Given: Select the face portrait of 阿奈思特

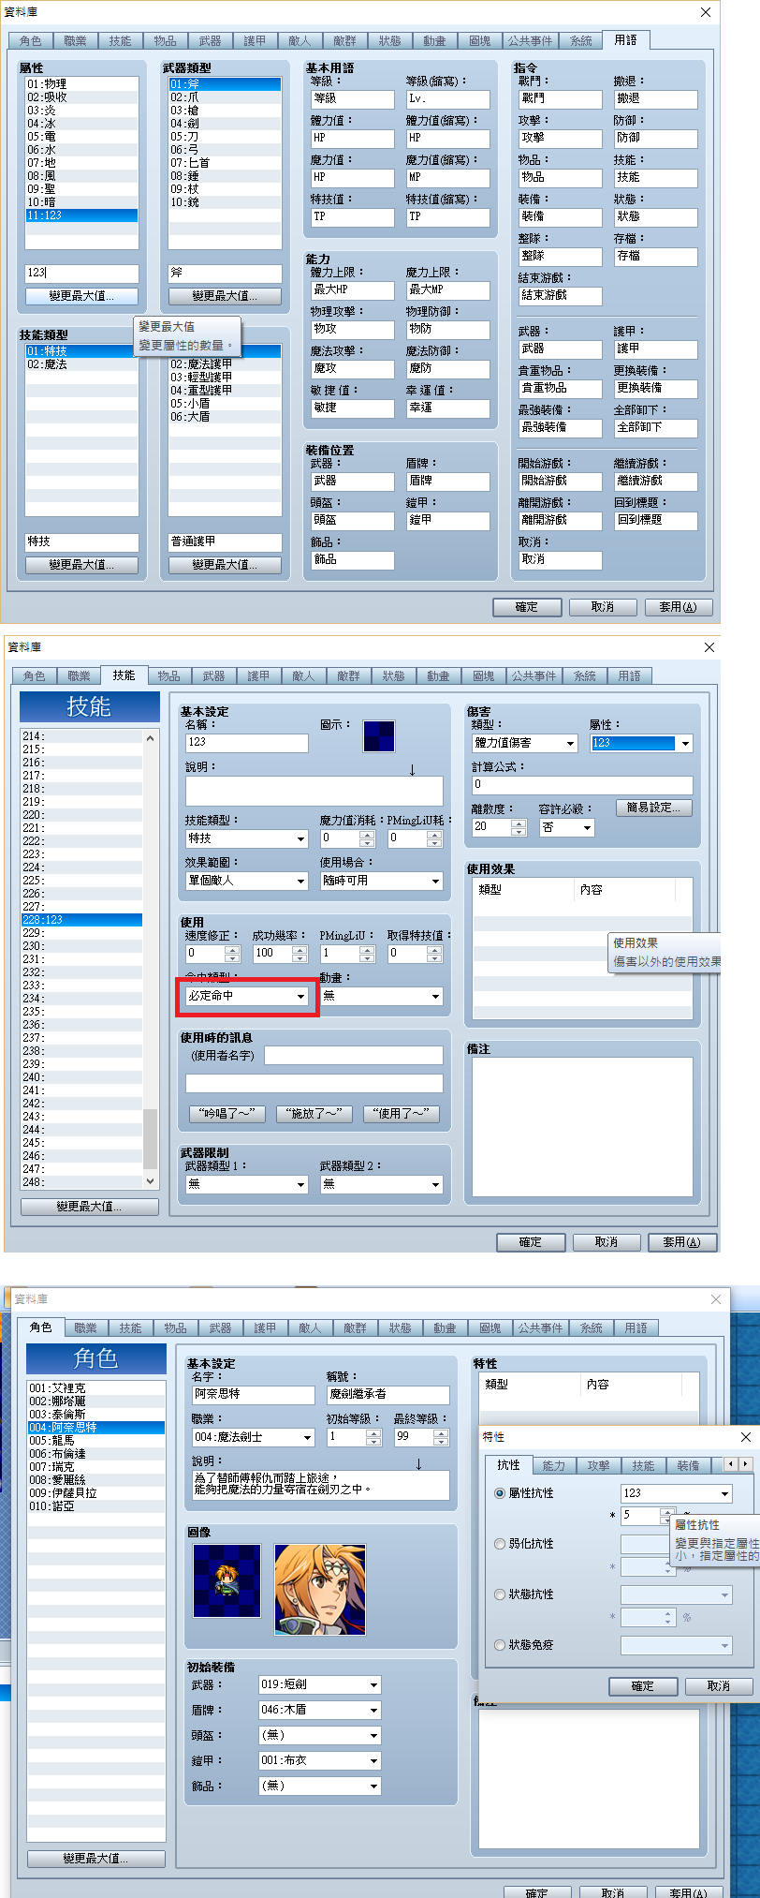Looking at the screenshot, I should (x=319, y=1590).
